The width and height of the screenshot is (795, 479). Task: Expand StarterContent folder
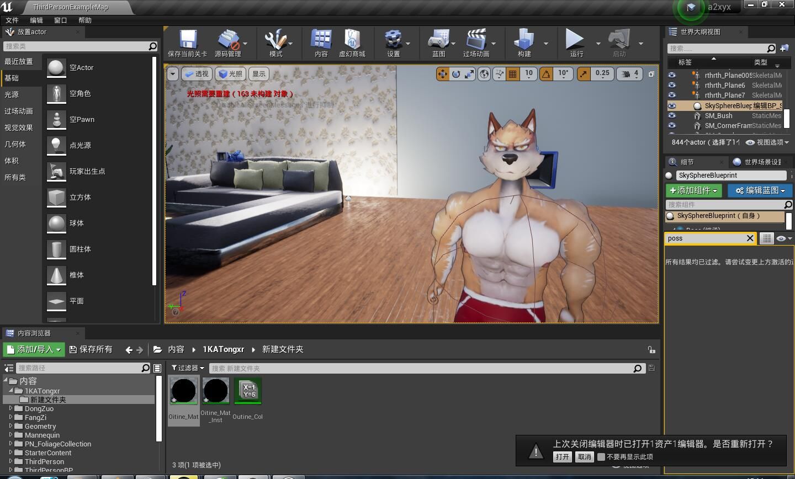pyautogui.click(x=10, y=453)
